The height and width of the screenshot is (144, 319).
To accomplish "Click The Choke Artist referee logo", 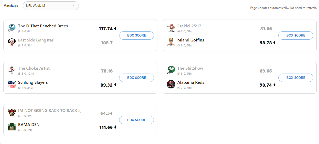I will point(12,70).
